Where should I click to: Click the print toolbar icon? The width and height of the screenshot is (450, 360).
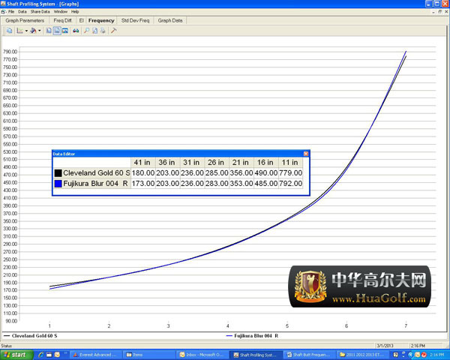click(103, 31)
